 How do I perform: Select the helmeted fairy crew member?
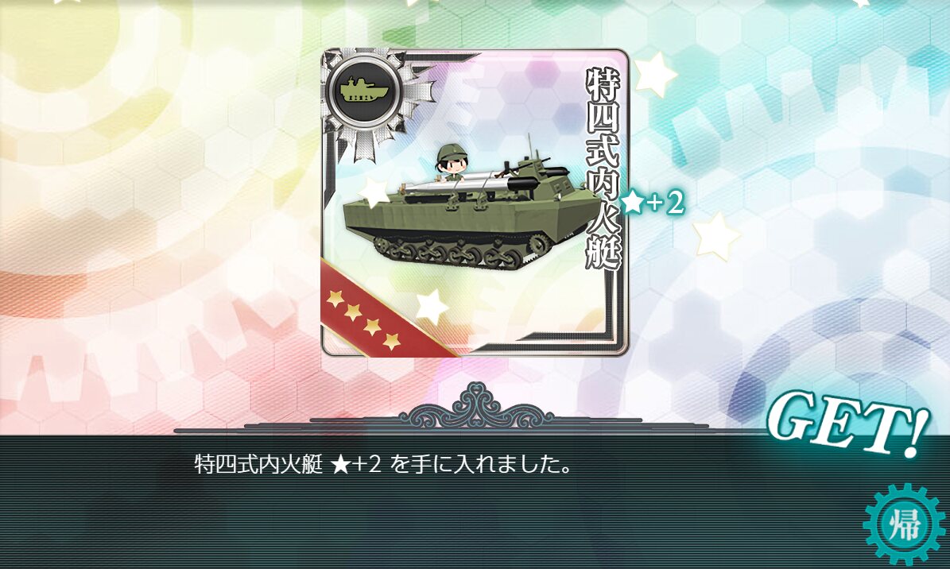click(x=450, y=164)
